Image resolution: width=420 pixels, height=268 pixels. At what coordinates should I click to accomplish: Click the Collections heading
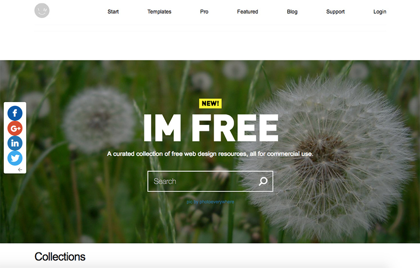[60, 256]
